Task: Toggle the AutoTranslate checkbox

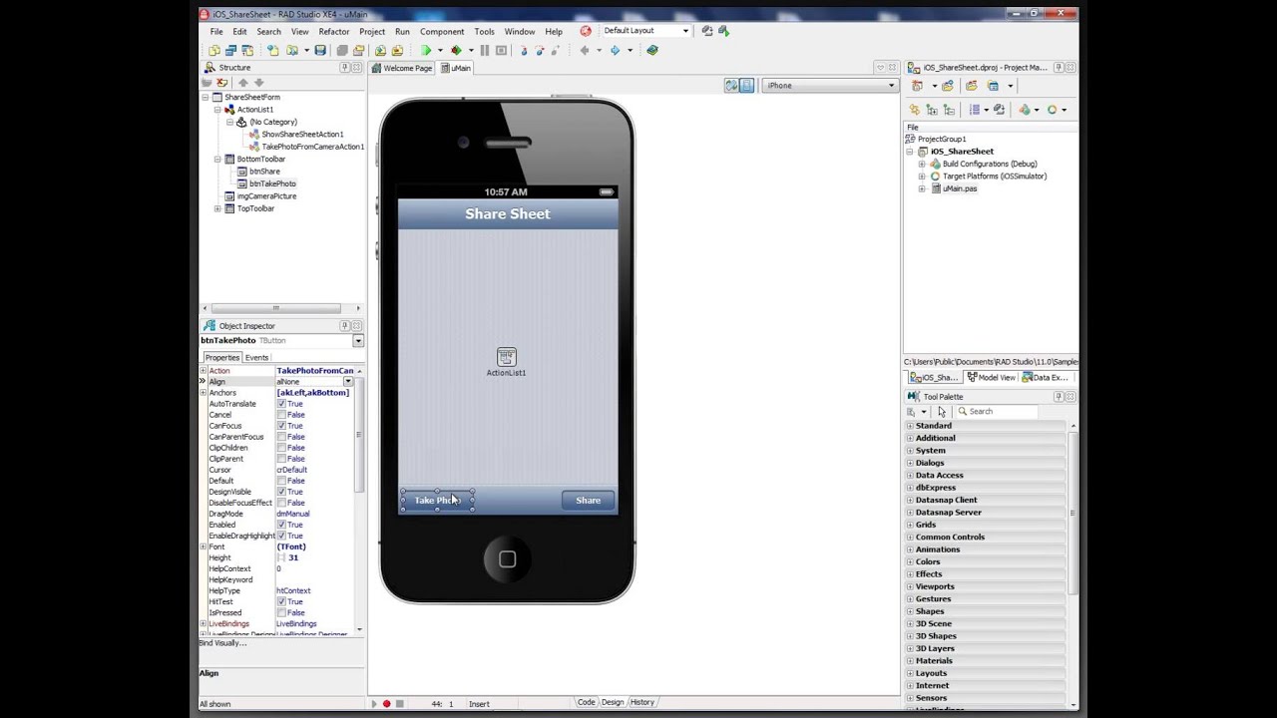Action: [x=281, y=404]
